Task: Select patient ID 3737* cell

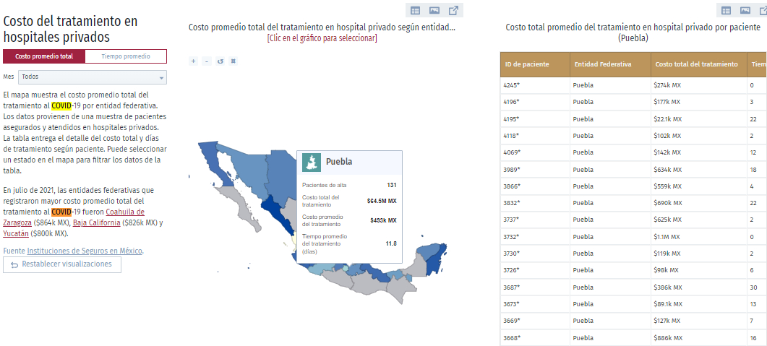Action: click(535, 220)
